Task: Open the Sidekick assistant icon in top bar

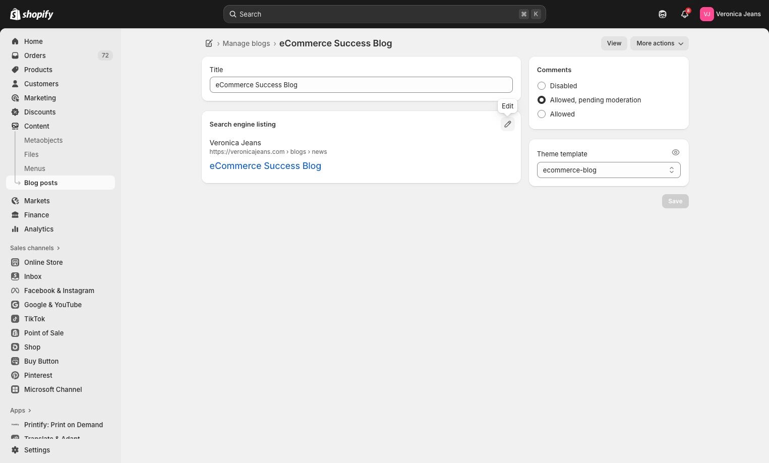Action: (x=662, y=14)
